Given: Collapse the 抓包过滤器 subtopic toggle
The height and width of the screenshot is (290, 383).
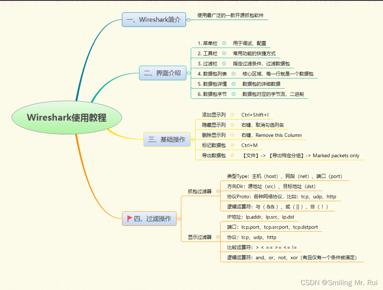Looking at the screenshot, I should 218,191.
